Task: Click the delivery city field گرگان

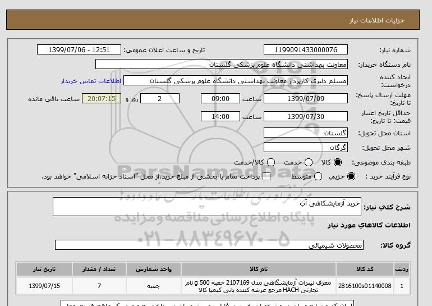Action: [x=306, y=147]
